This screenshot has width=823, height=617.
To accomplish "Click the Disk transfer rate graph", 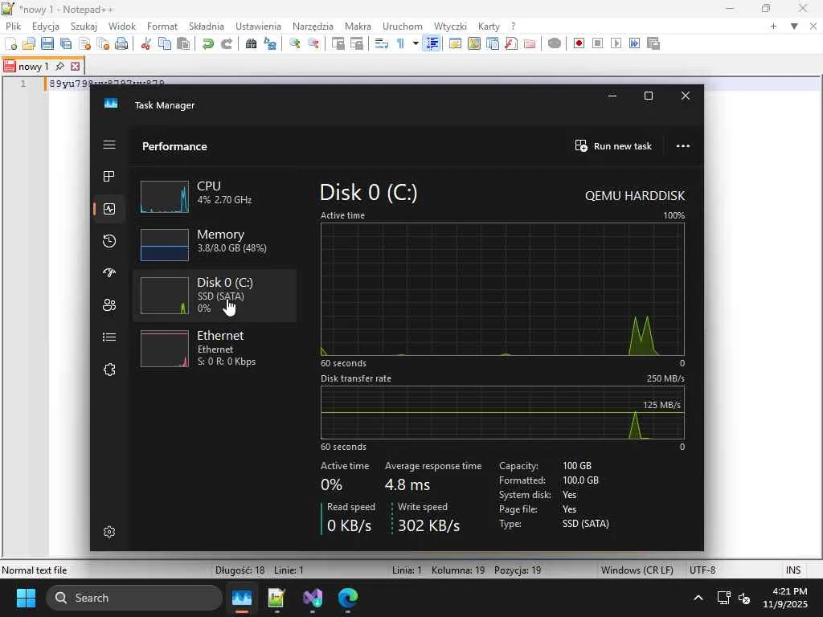I will coord(502,412).
